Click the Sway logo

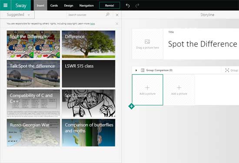(x=21, y=6)
